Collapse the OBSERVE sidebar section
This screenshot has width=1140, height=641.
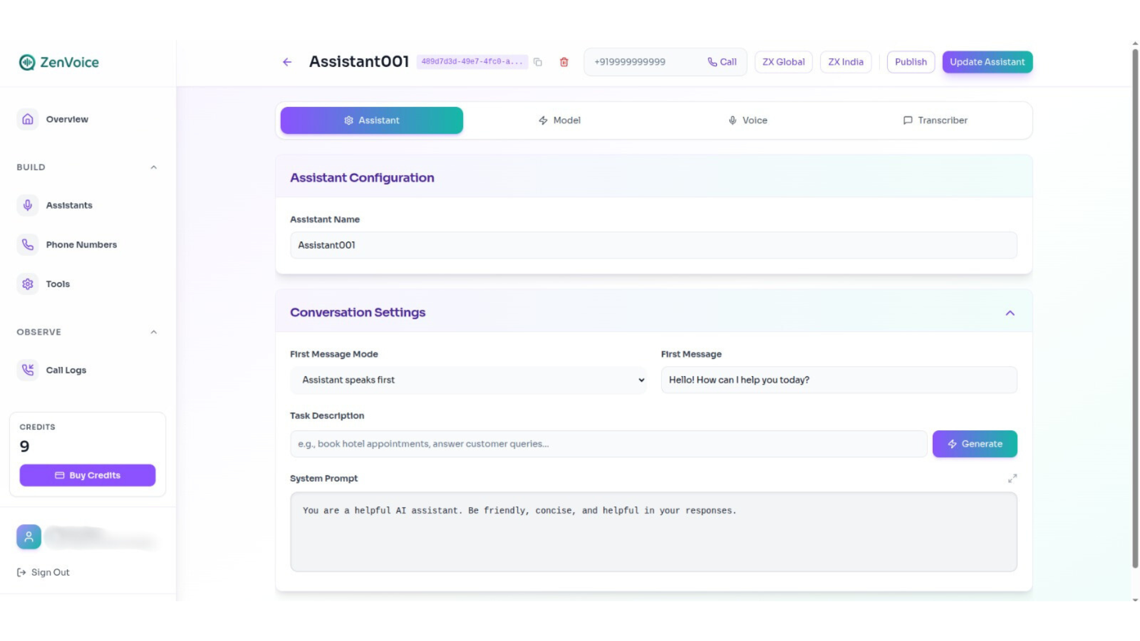point(154,332)
